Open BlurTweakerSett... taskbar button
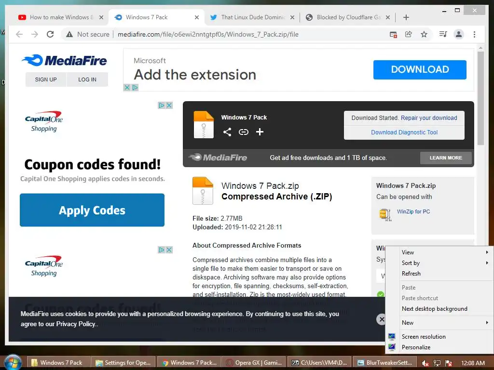 (x=384, y=363)
